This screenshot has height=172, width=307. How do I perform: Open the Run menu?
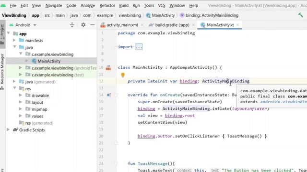click(x=136, y=5)
